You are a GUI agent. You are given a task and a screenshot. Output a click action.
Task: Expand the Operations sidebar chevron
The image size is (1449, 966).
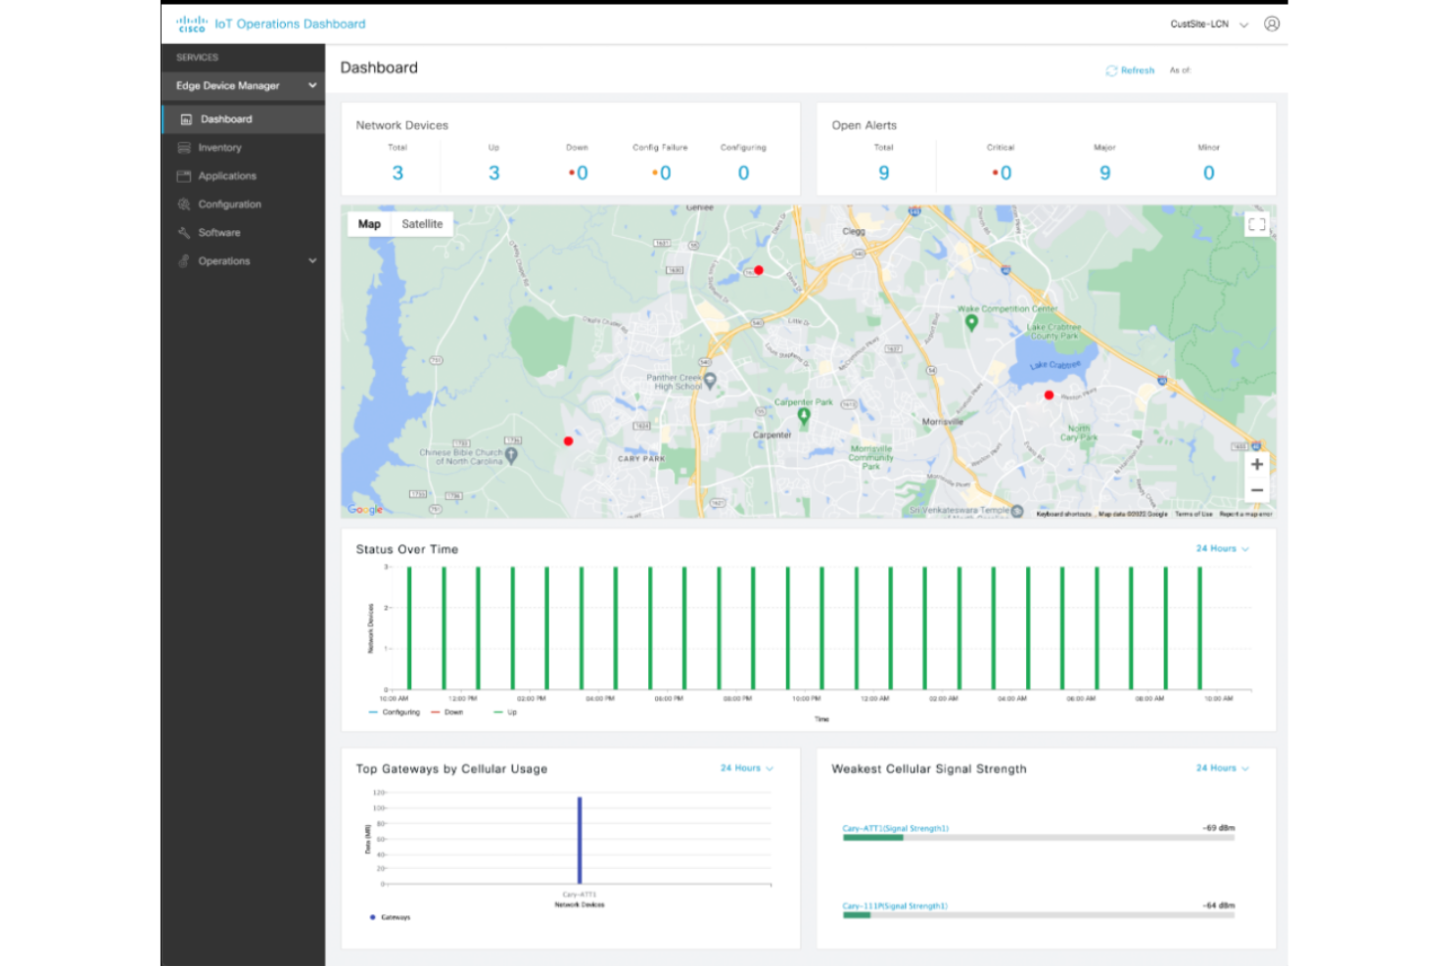311,260
